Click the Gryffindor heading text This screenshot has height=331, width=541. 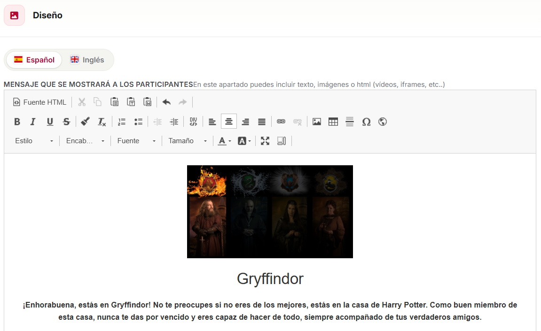(x=270, y=278)
